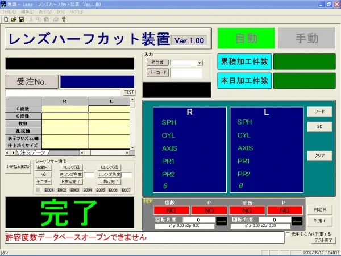This screenshot has height=256, width=341.
Task: Click the New document toolbar icon
Action: pos(6,19)
